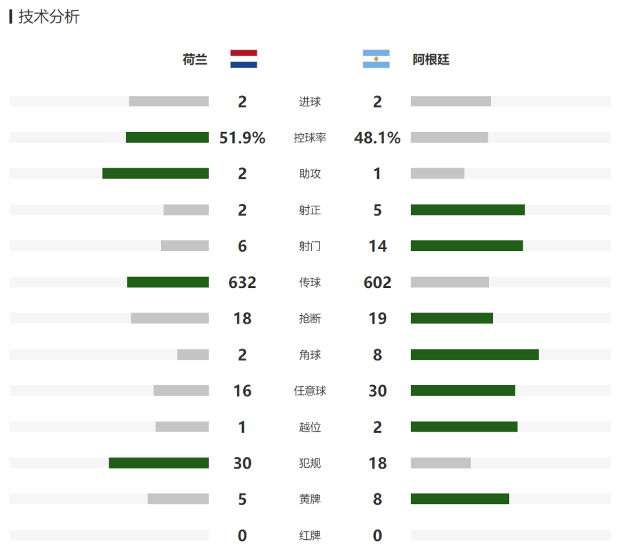Click the 射门 shots label
This screenshot has width=621, height=554.
point(310,246)
